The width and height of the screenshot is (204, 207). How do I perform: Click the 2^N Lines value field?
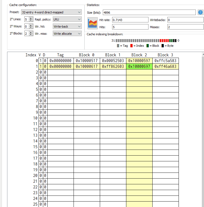pyautogui.click(x=27, y=19)
